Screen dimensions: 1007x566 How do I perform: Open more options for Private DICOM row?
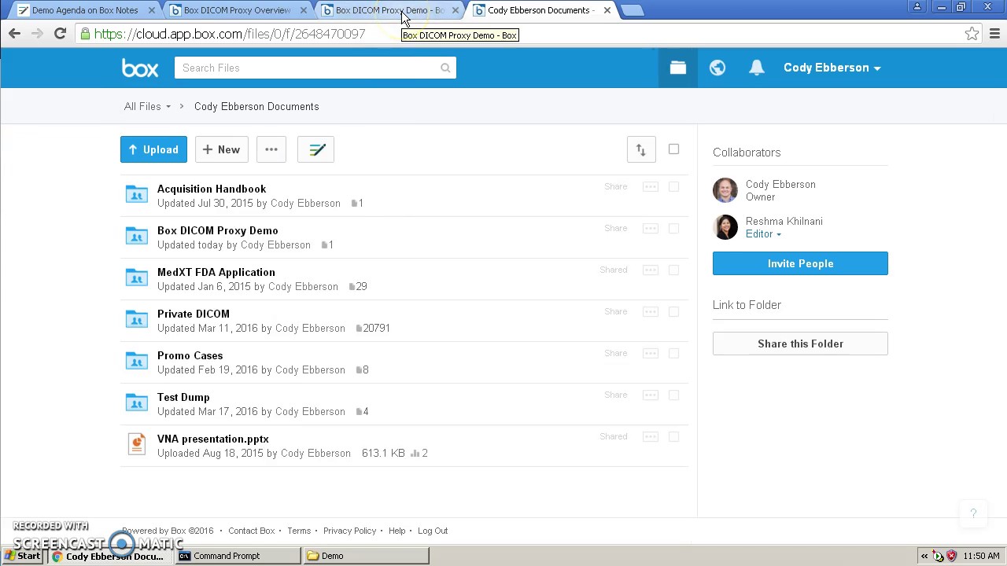point(650,312)
